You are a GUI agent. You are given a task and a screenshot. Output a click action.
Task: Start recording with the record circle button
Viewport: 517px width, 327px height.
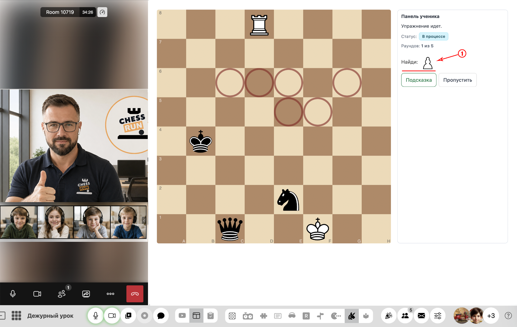click(145, 316)
